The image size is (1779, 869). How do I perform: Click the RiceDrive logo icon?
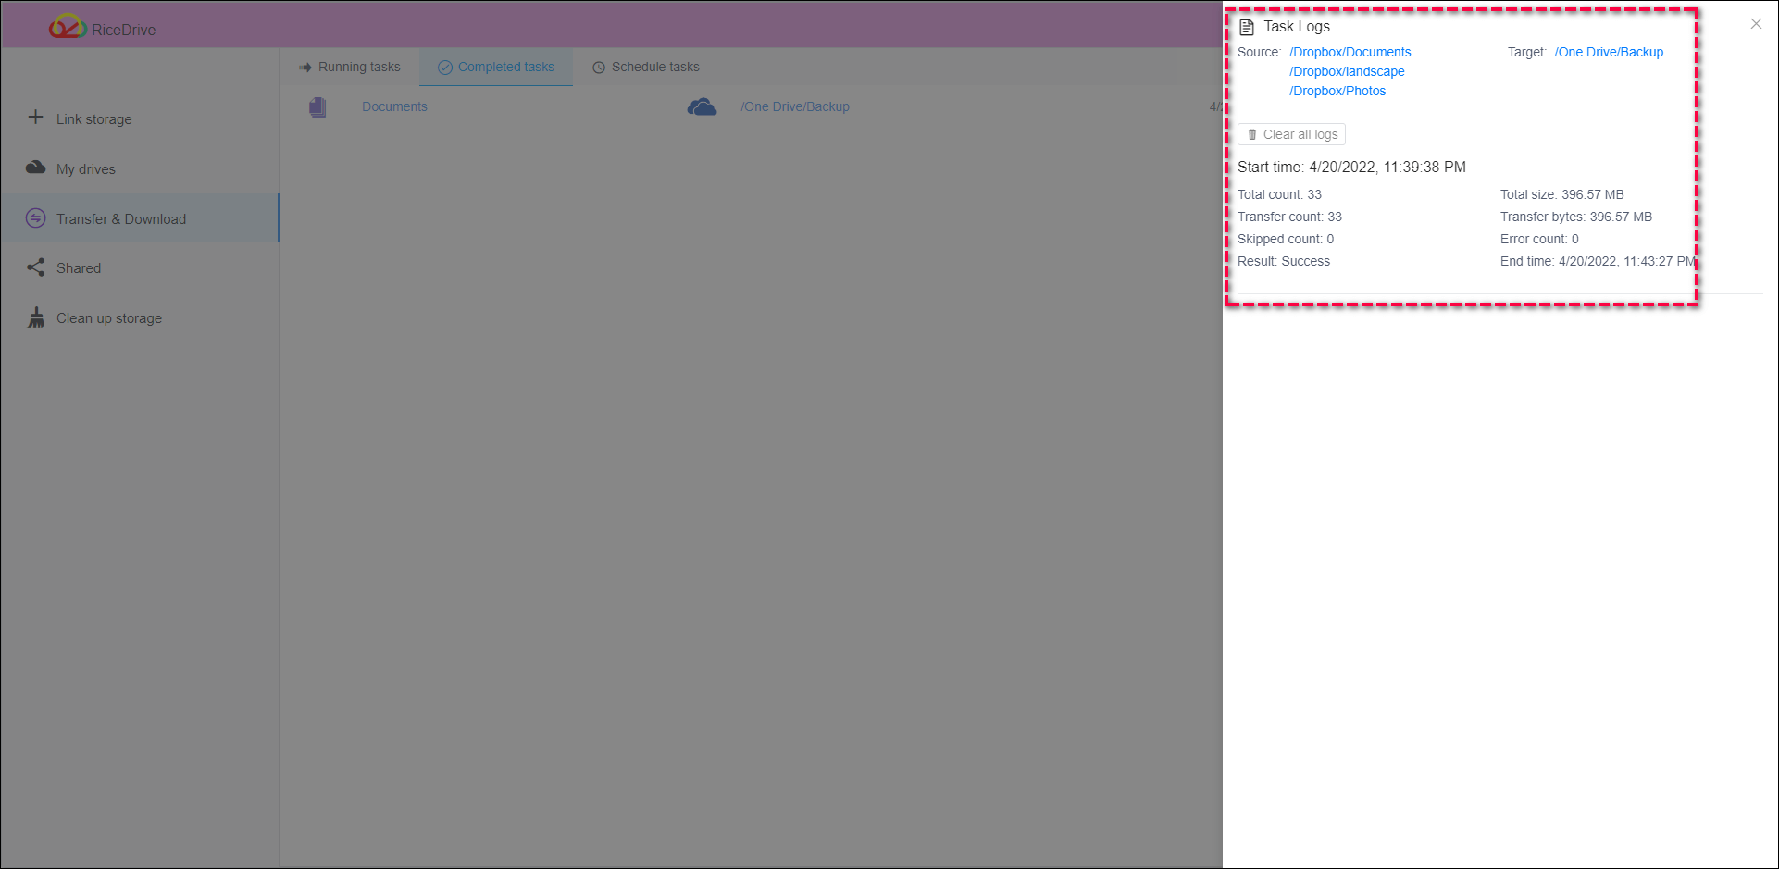click(68, 28)
